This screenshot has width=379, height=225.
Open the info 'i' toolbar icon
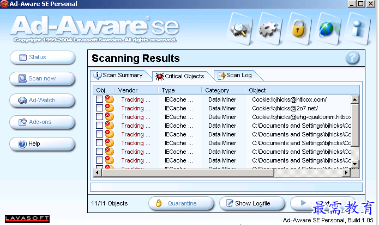coord(358,29)
